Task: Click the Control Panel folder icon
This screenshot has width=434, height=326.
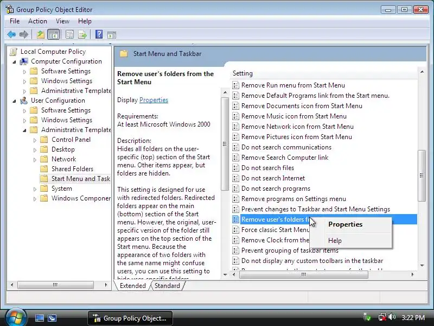Action: [x=44, y=140]
